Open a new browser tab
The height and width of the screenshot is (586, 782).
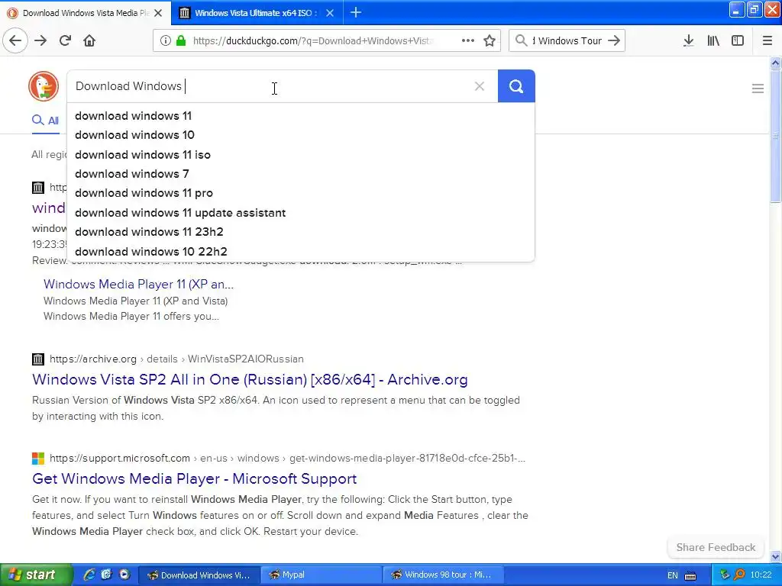point(356,12)
